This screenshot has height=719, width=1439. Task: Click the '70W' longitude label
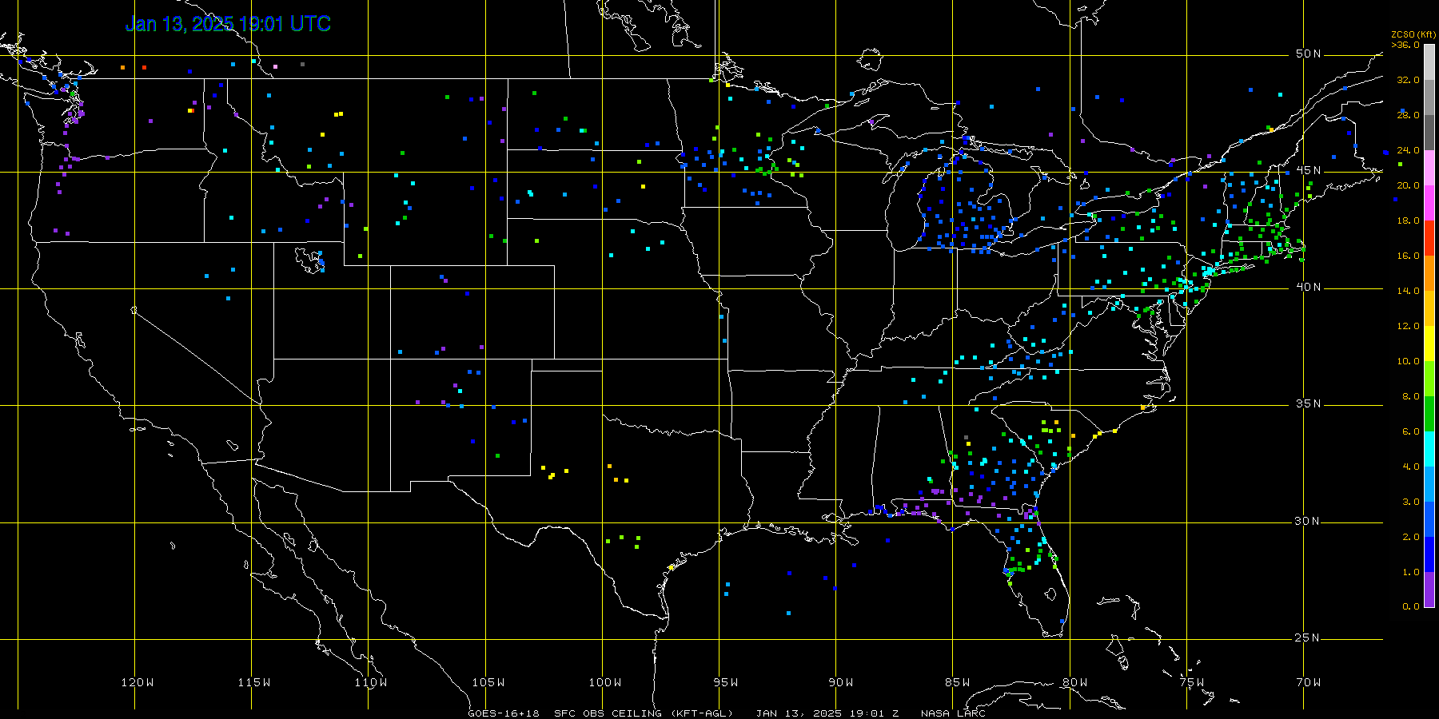coord(1309,682)
